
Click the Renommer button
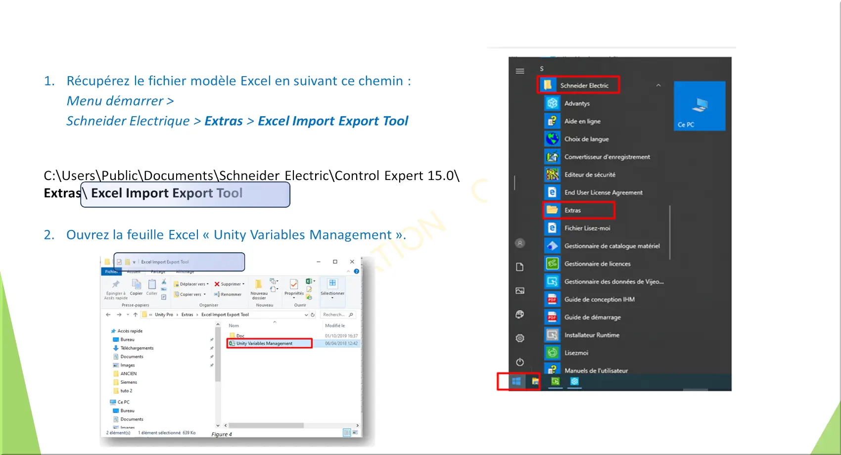228,294
